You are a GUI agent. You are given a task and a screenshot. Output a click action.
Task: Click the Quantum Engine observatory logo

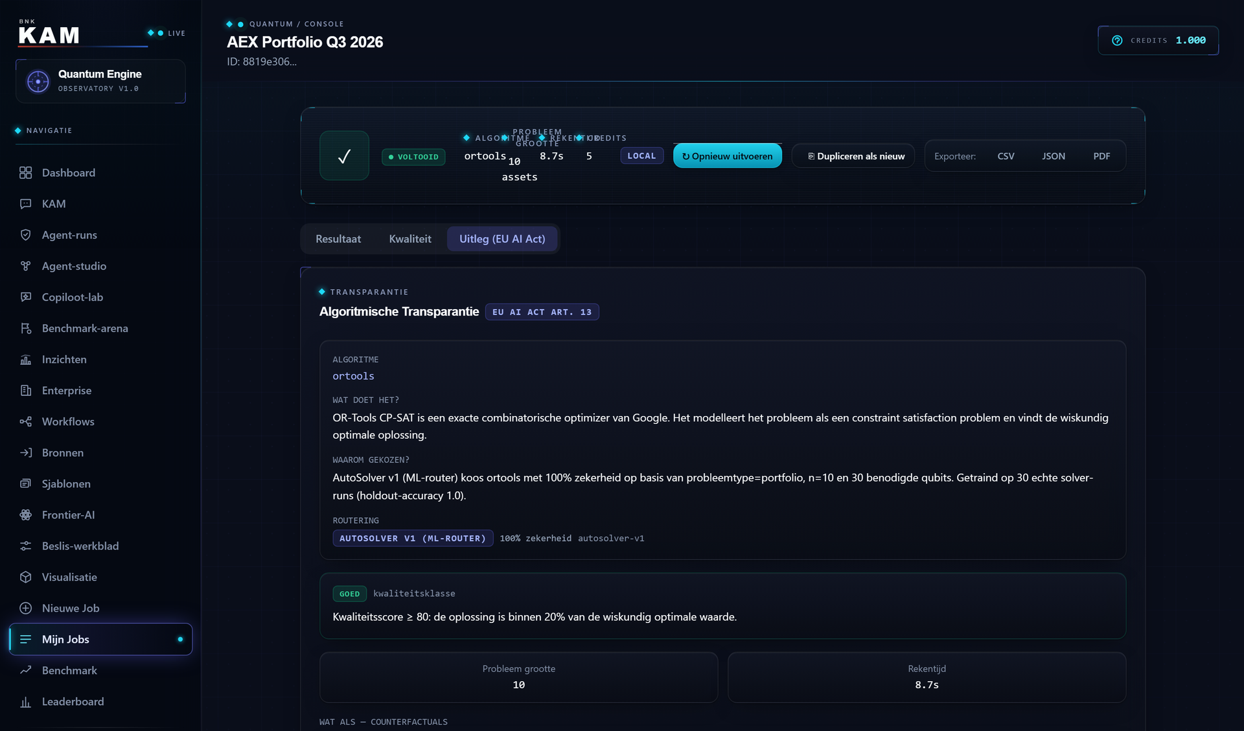click(38, 81)
